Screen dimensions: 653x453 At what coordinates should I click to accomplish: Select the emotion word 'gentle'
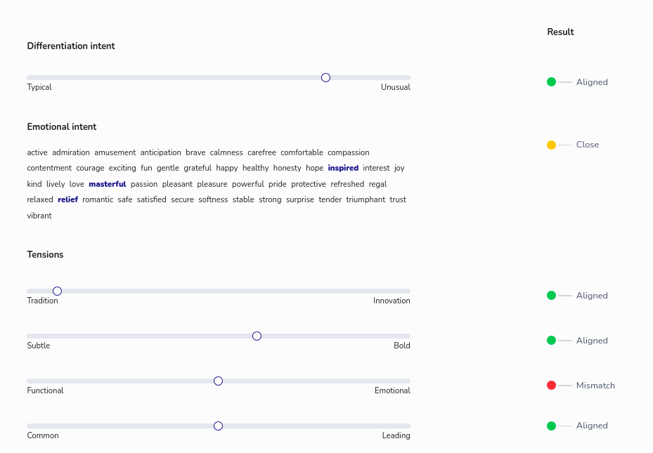point(168,168)
